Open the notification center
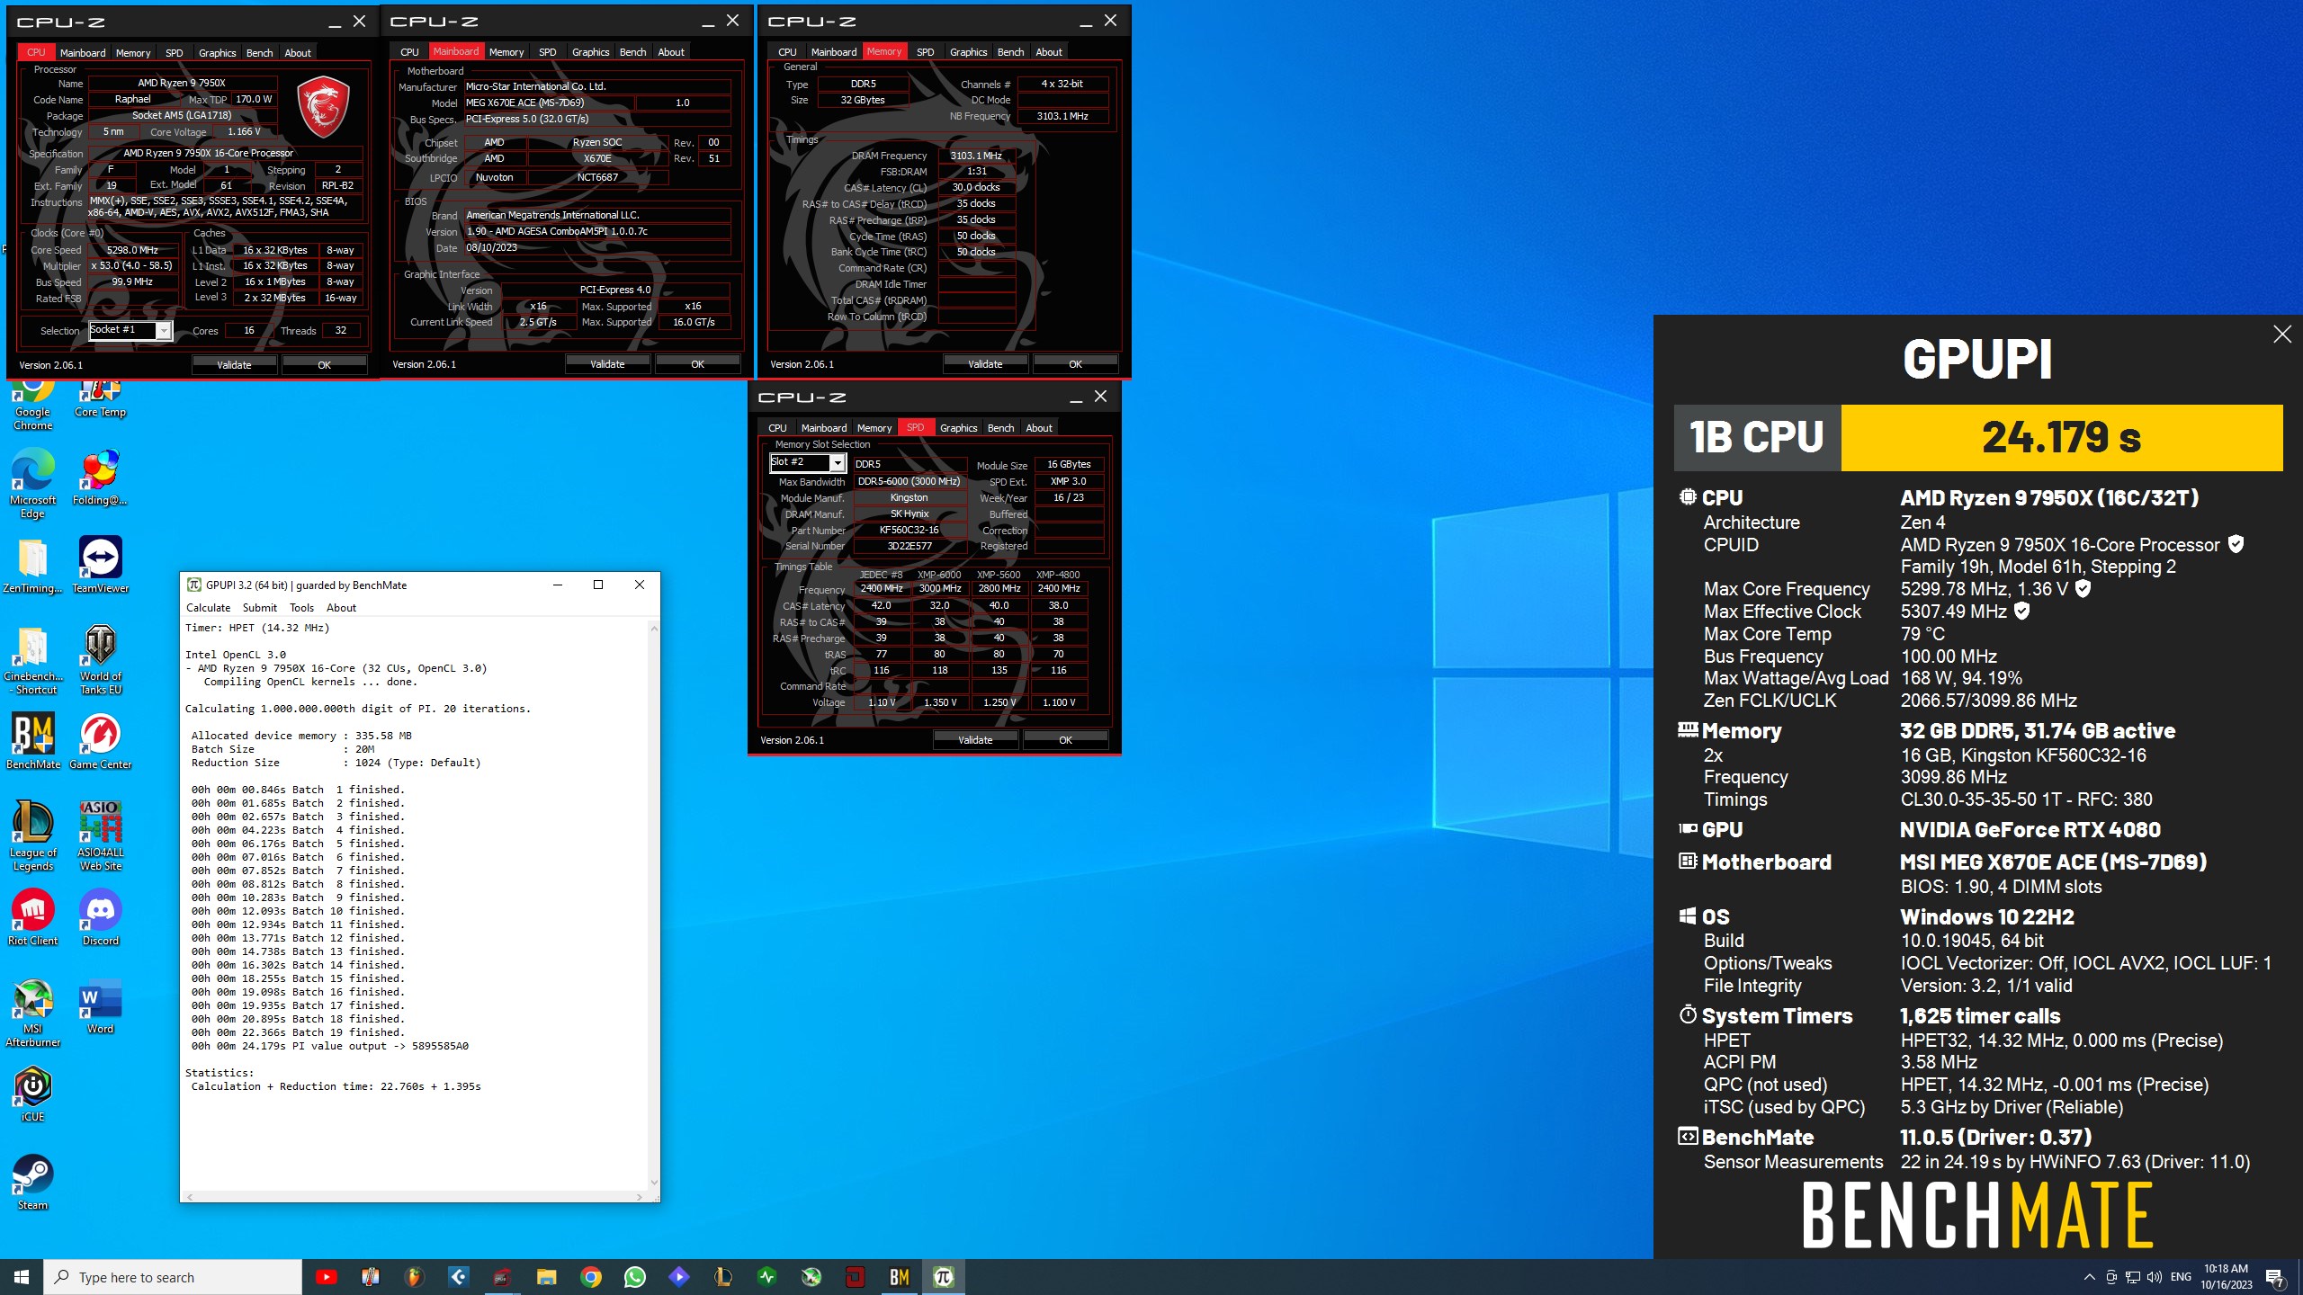The width and height of the screenshot is (2303, 1295). click(2275, 1277)
